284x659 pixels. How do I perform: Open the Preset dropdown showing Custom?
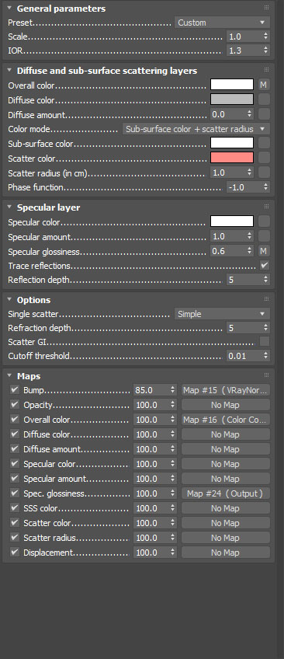[x=222, y=23]
